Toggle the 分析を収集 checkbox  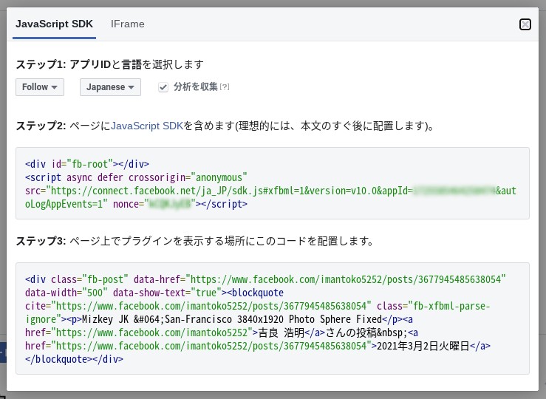(x=163, y=87)
